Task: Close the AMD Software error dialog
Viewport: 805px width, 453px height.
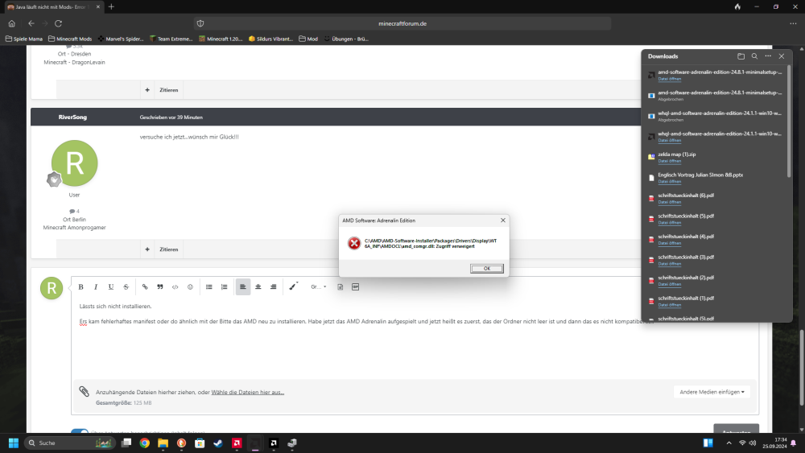Action: pos(502,220)
